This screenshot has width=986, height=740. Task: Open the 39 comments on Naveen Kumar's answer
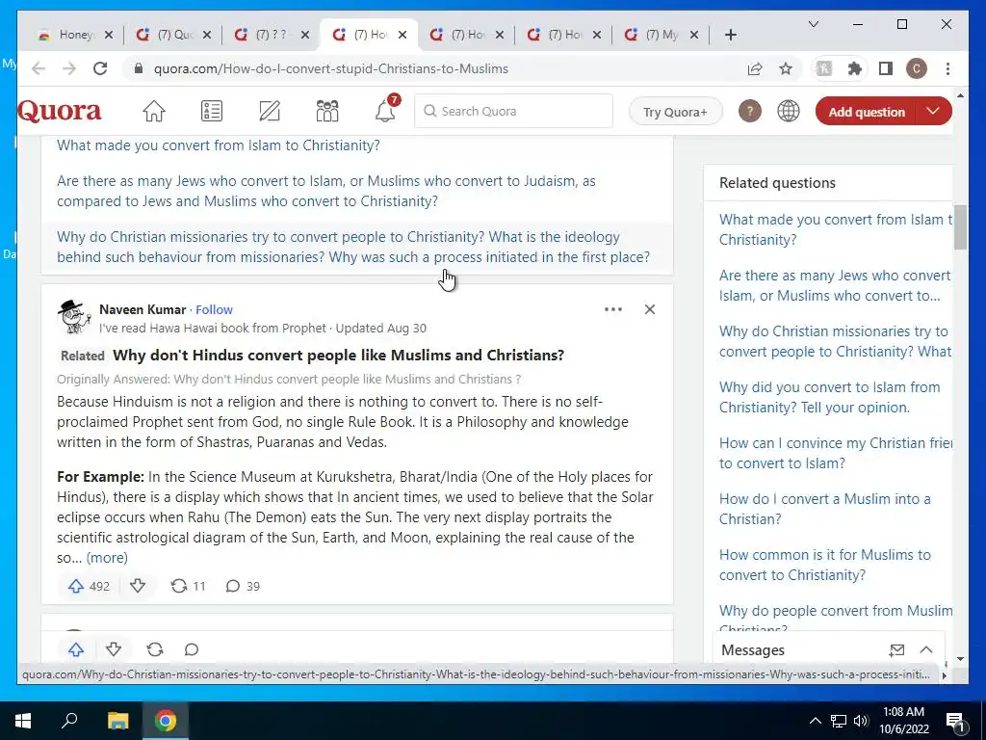243,586
